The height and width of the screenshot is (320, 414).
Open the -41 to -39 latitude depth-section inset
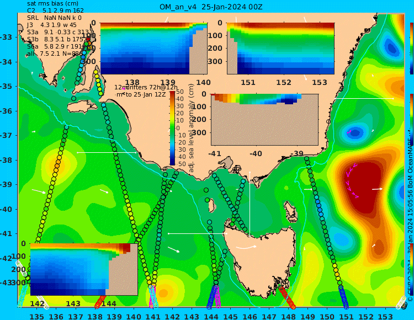coord(264,120)
